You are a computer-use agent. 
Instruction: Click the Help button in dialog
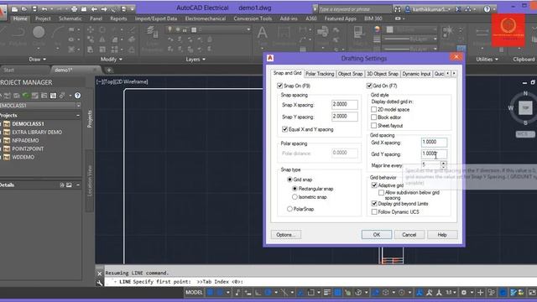pyautogui.click(x=442, y=235)
